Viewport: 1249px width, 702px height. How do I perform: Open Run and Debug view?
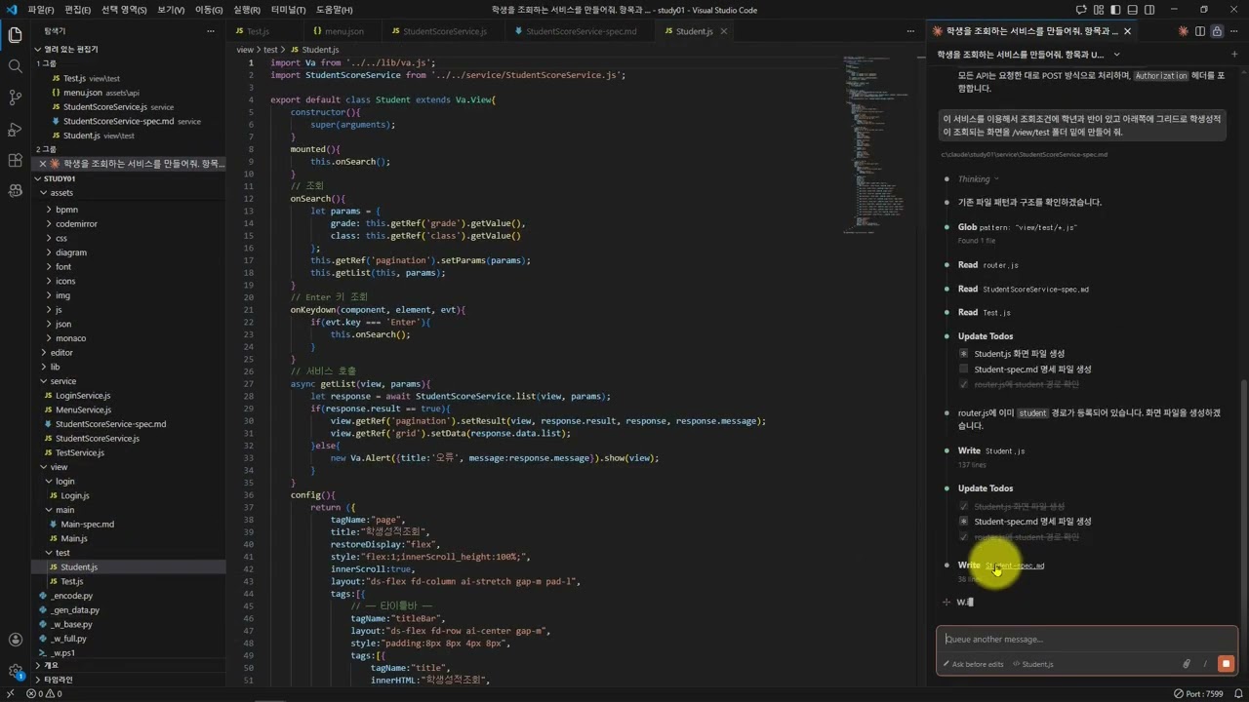click(x=15, y=129)
